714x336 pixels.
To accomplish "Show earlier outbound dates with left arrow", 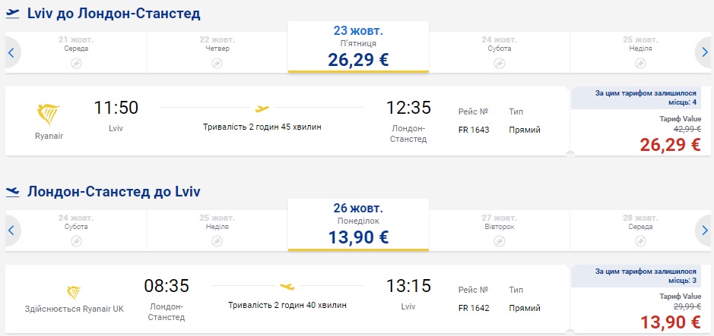I will coord(11,52).
